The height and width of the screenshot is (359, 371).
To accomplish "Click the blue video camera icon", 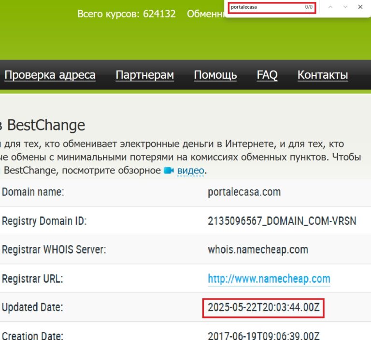I will point(169,171).
